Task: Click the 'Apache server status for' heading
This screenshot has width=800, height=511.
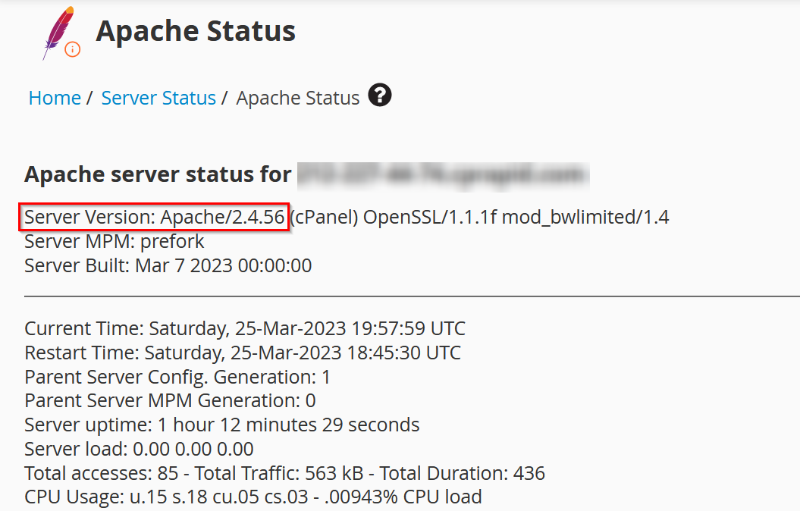Action: pos(158,174)
